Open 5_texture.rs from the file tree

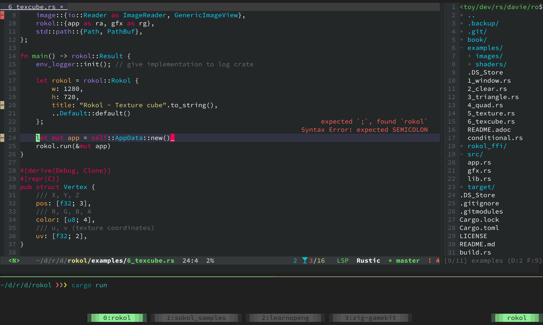491,113
